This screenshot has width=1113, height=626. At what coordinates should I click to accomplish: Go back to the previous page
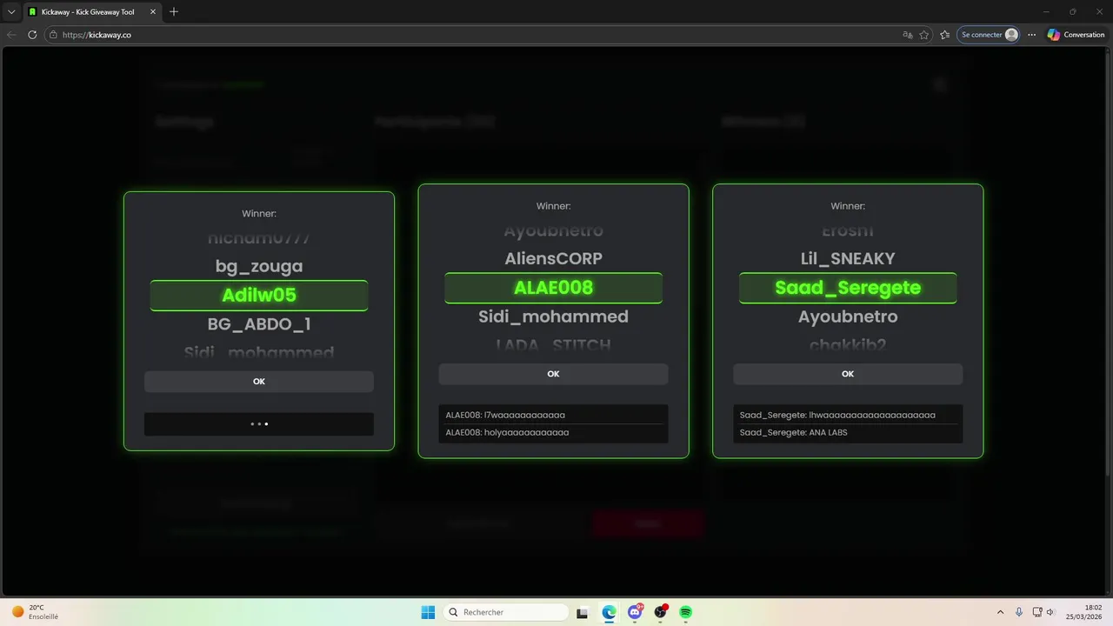pyautogui.click(x=11, y=35)
